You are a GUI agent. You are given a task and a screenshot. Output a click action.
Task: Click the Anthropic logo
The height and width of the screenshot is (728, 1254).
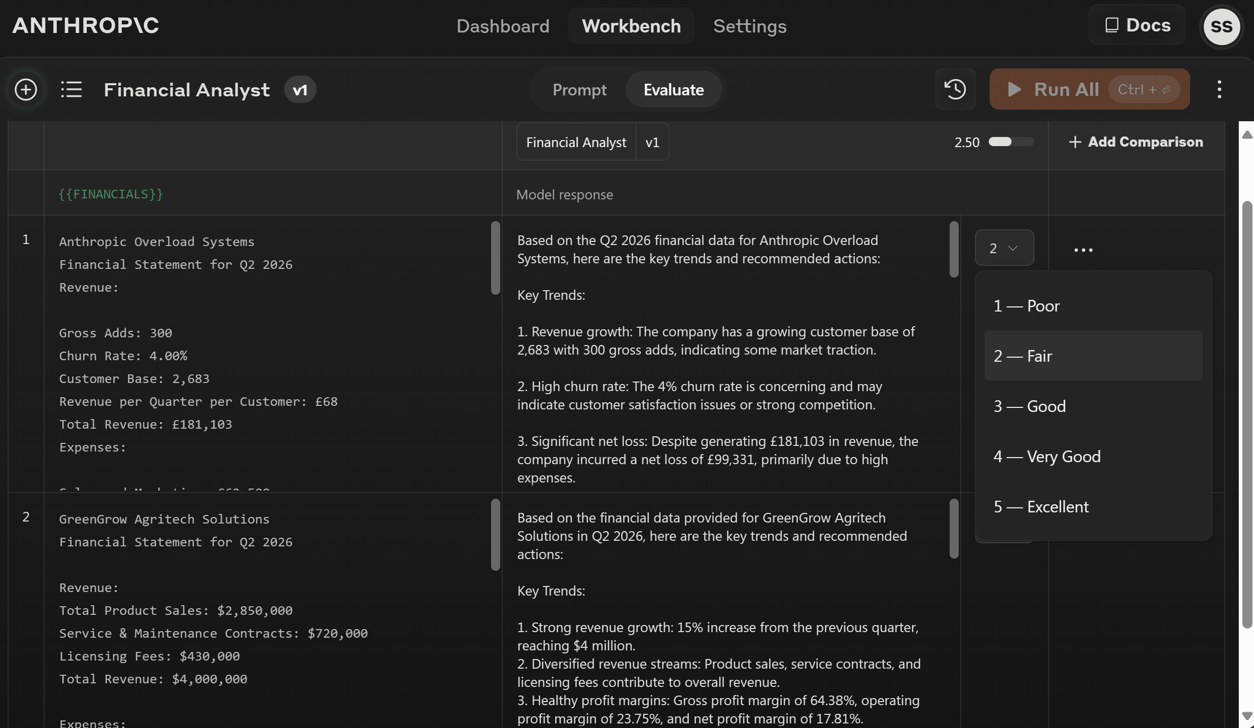click(85, 25)
